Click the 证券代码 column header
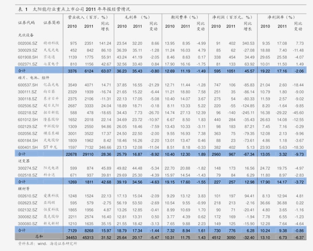Screen dimensions: 313x251 tap(26, 23)
